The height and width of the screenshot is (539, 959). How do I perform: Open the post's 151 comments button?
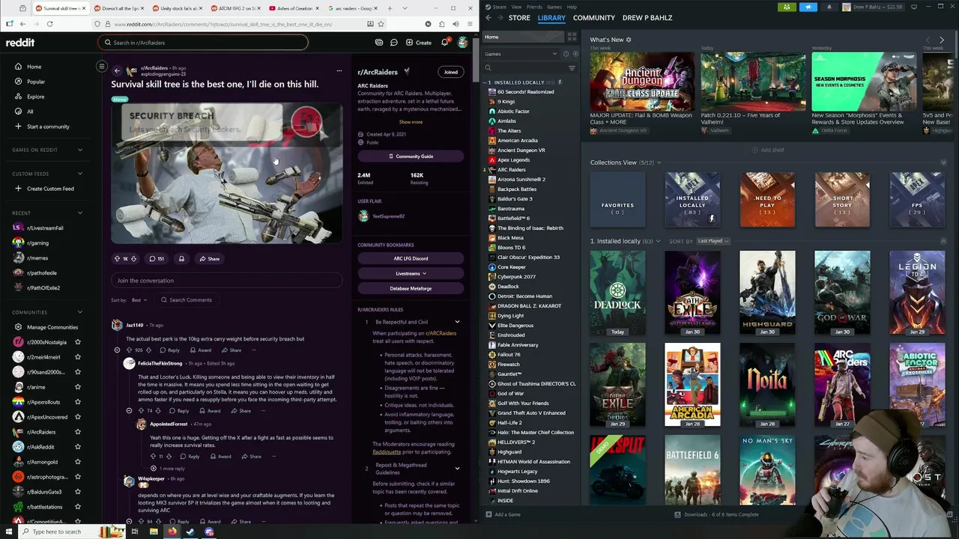point(157,259)
